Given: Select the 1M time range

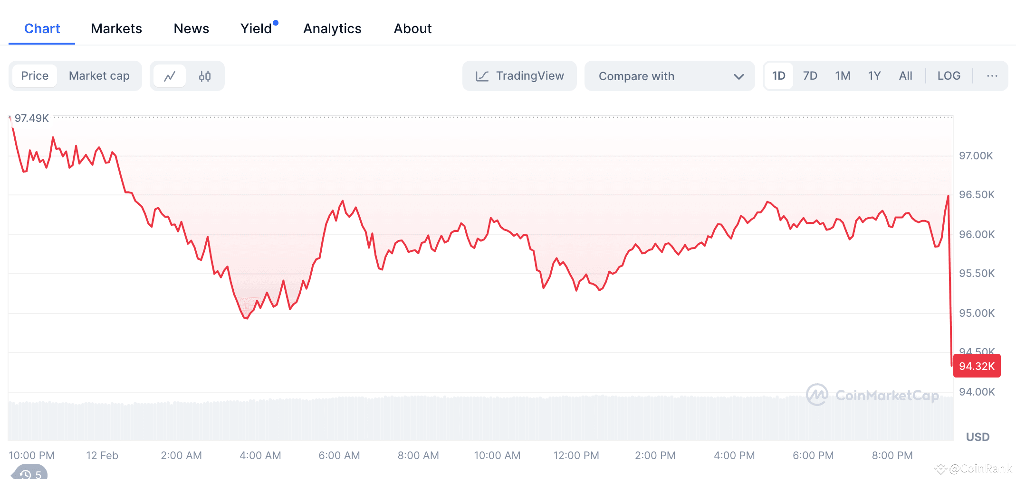Looking at the screenshot, I should coord(842,75).
